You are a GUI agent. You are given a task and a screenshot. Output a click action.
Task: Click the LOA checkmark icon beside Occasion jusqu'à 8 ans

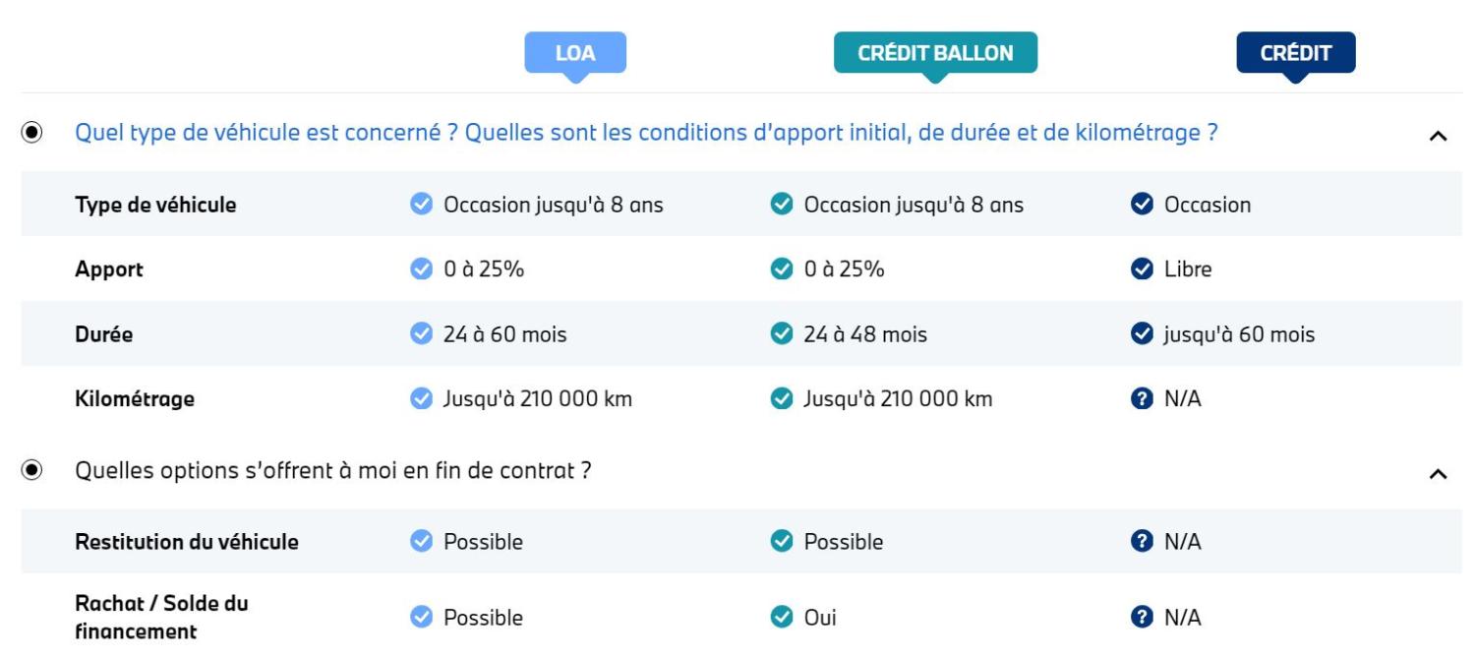421,205
